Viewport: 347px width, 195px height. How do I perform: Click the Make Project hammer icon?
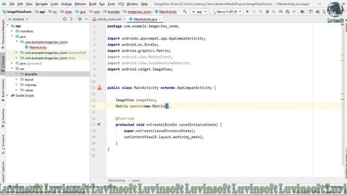185,11
